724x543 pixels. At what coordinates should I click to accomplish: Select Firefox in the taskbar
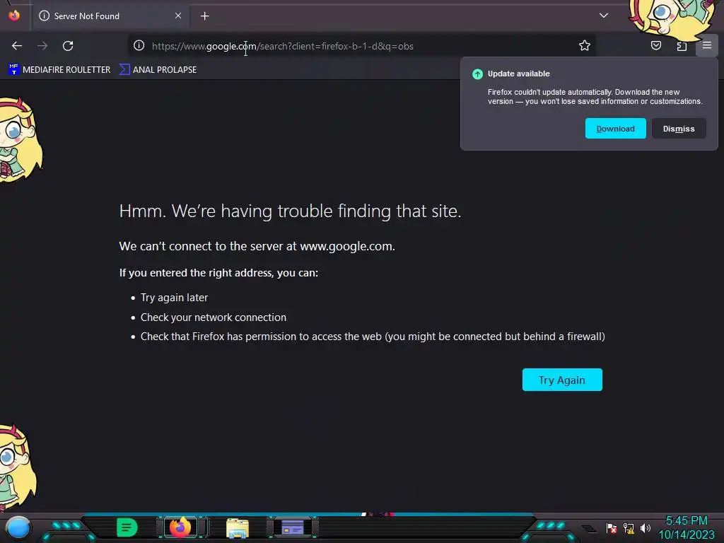pyautogui.click(x=180, y=527)
